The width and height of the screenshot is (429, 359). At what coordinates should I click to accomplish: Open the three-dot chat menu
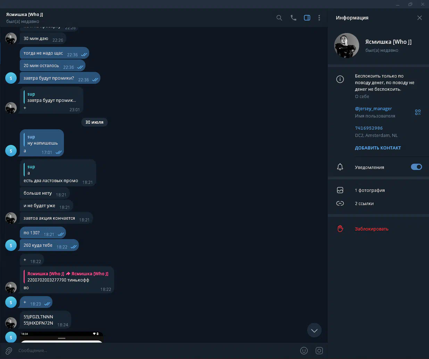click(x=319, y=18)
